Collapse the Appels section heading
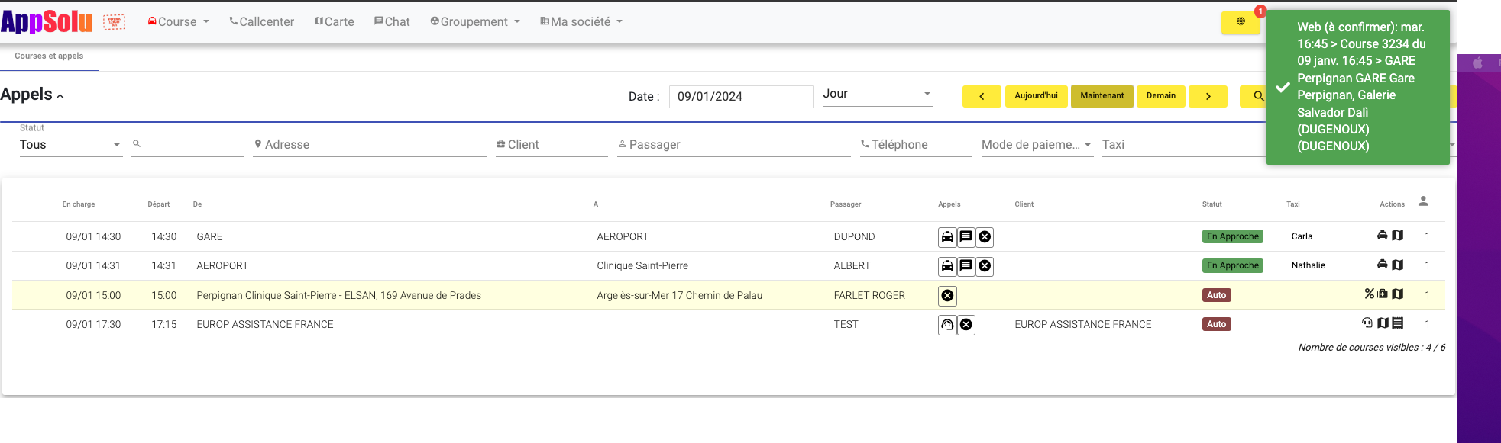 [x=32, y=95]
